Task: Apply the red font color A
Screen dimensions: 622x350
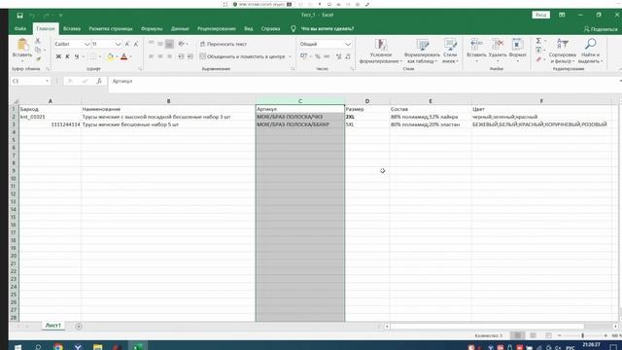Action: pos(123,56)
